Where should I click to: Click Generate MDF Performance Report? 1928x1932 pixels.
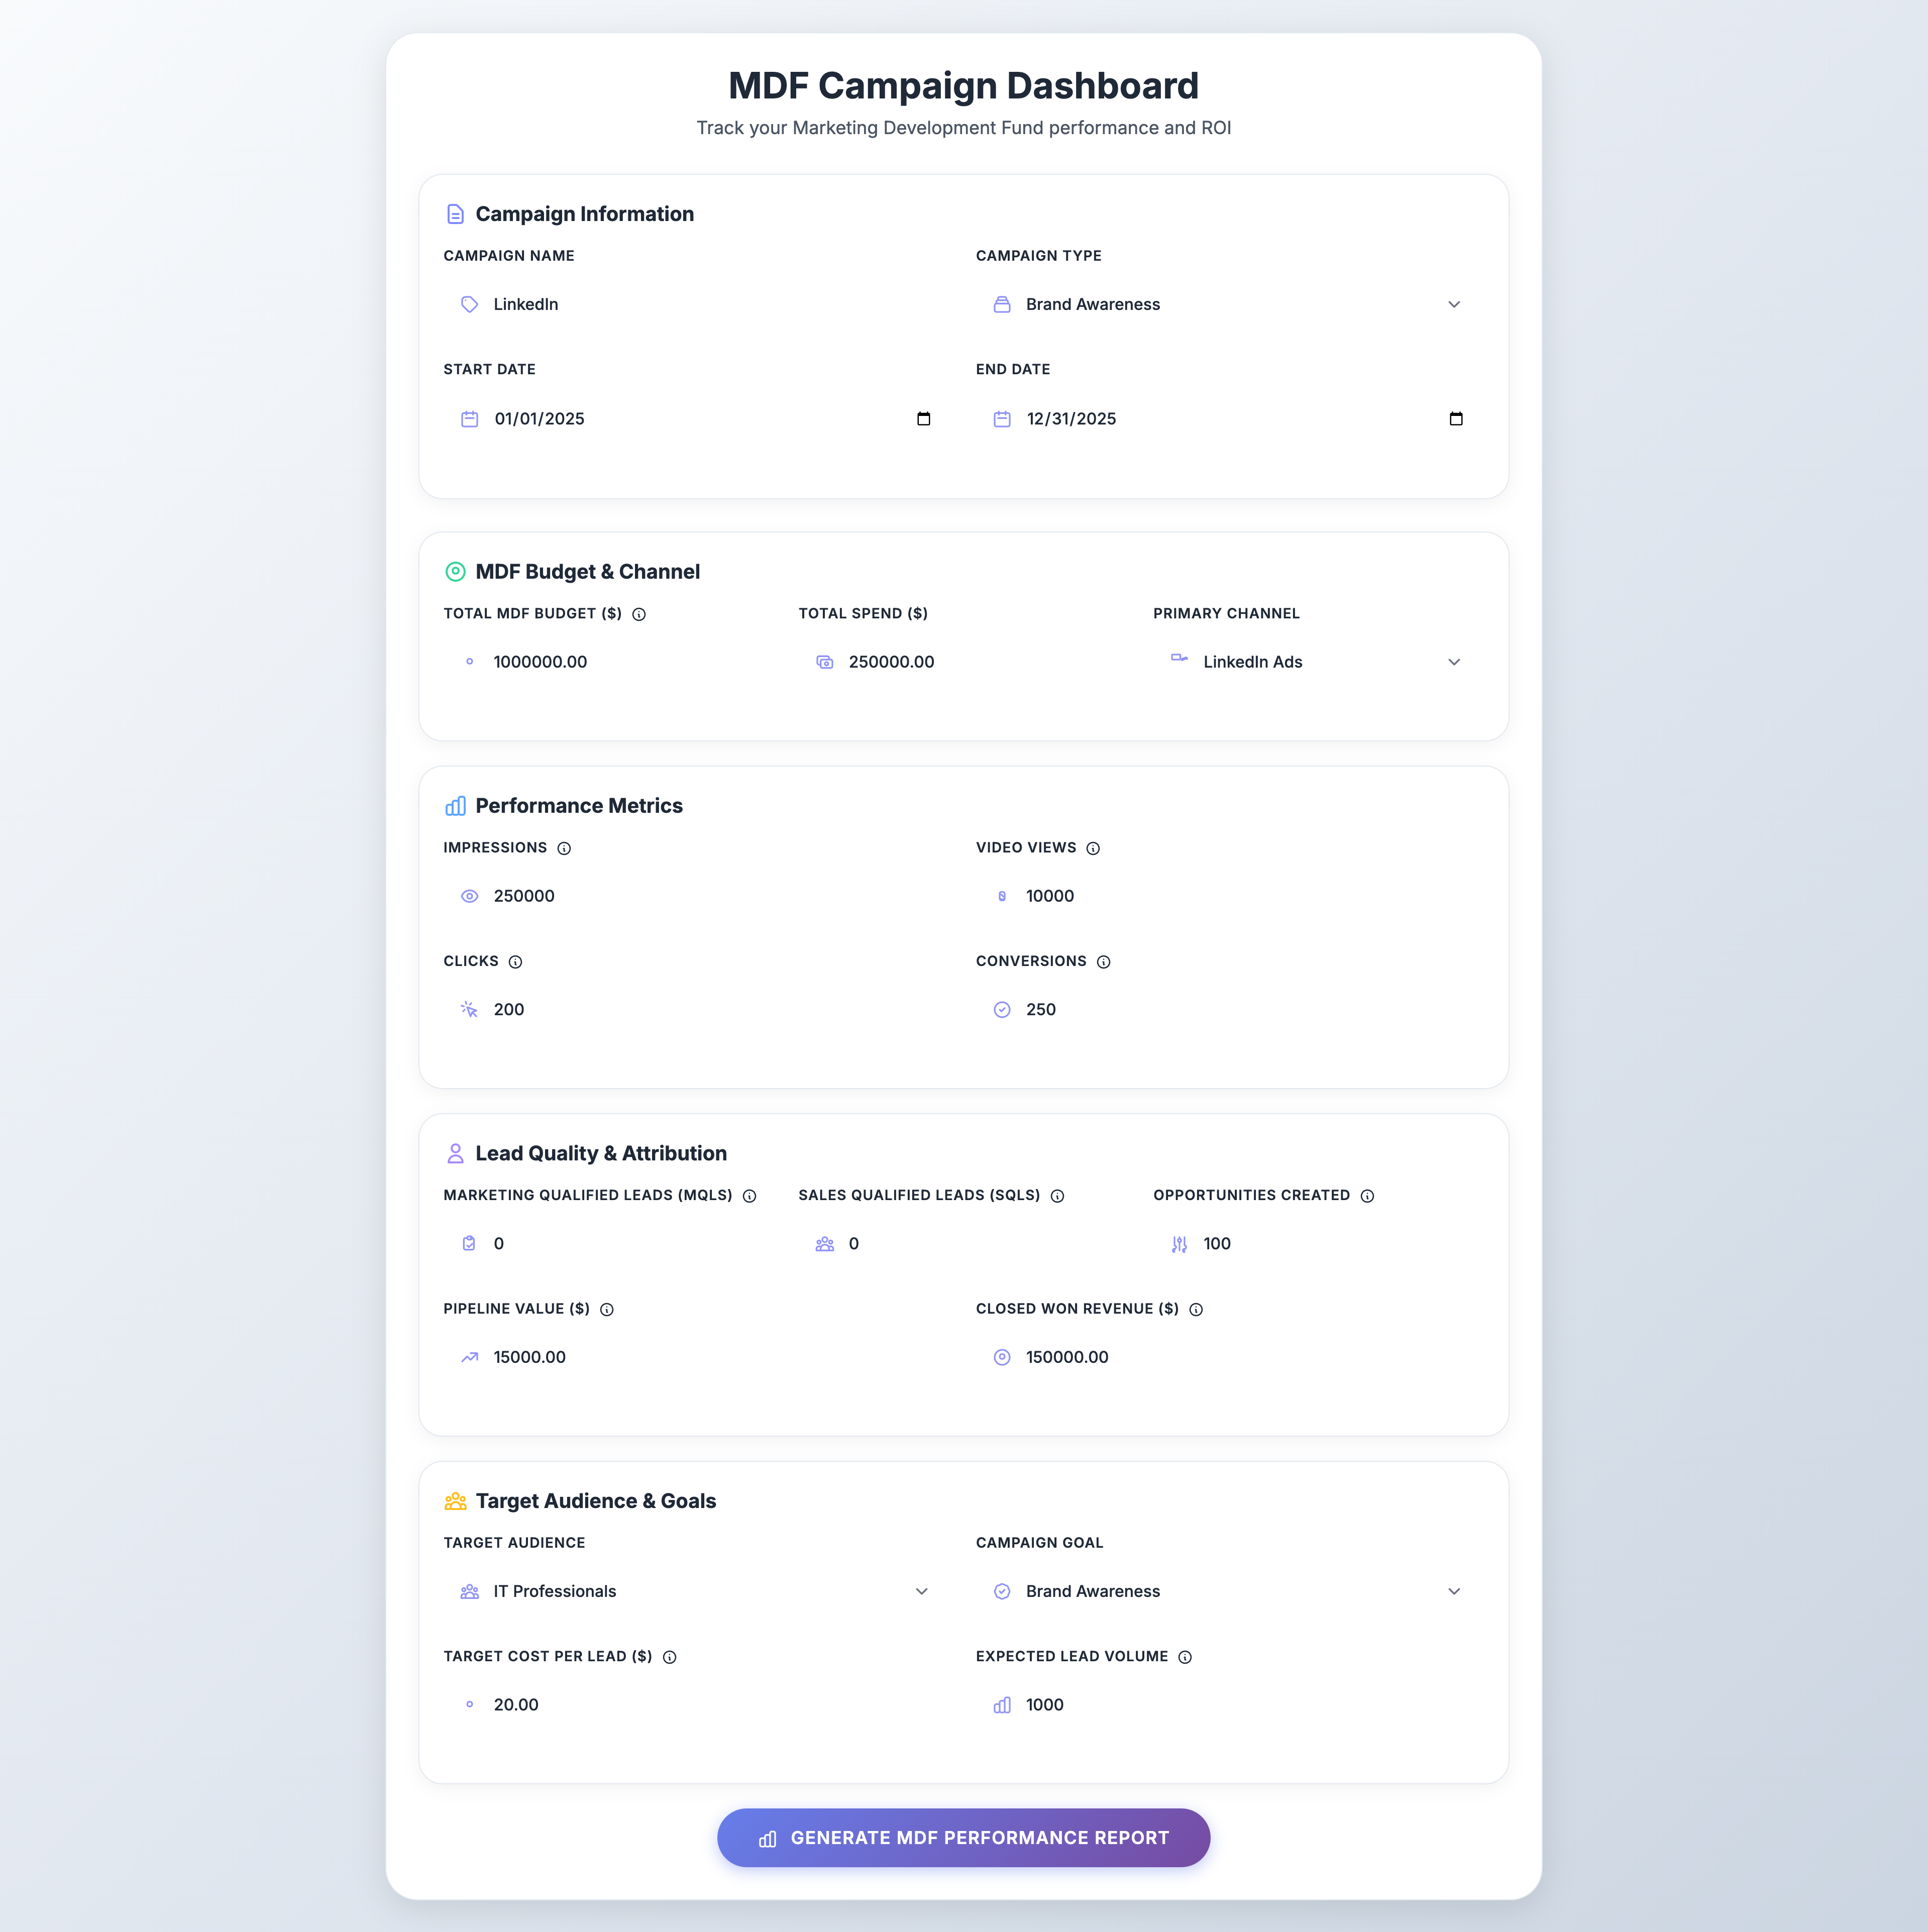click(962, 1837)
